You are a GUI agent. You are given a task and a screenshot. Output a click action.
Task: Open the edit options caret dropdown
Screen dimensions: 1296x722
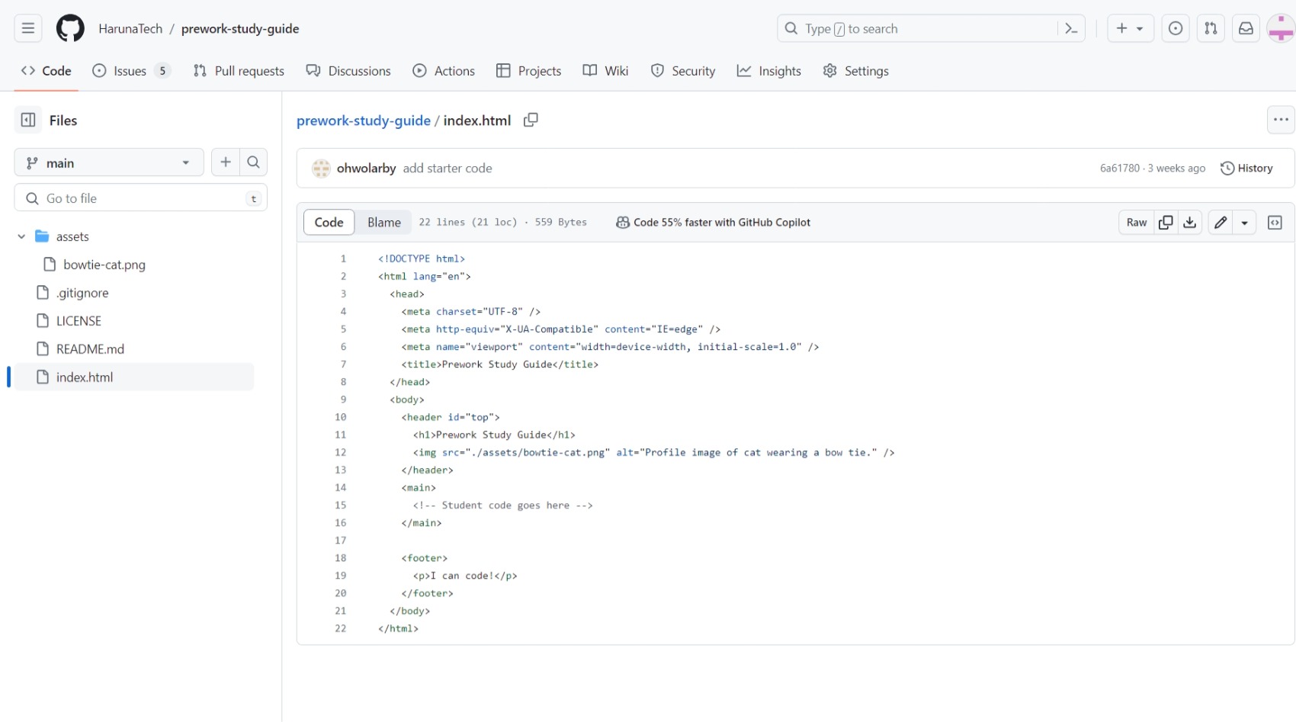coord(1245,222)
